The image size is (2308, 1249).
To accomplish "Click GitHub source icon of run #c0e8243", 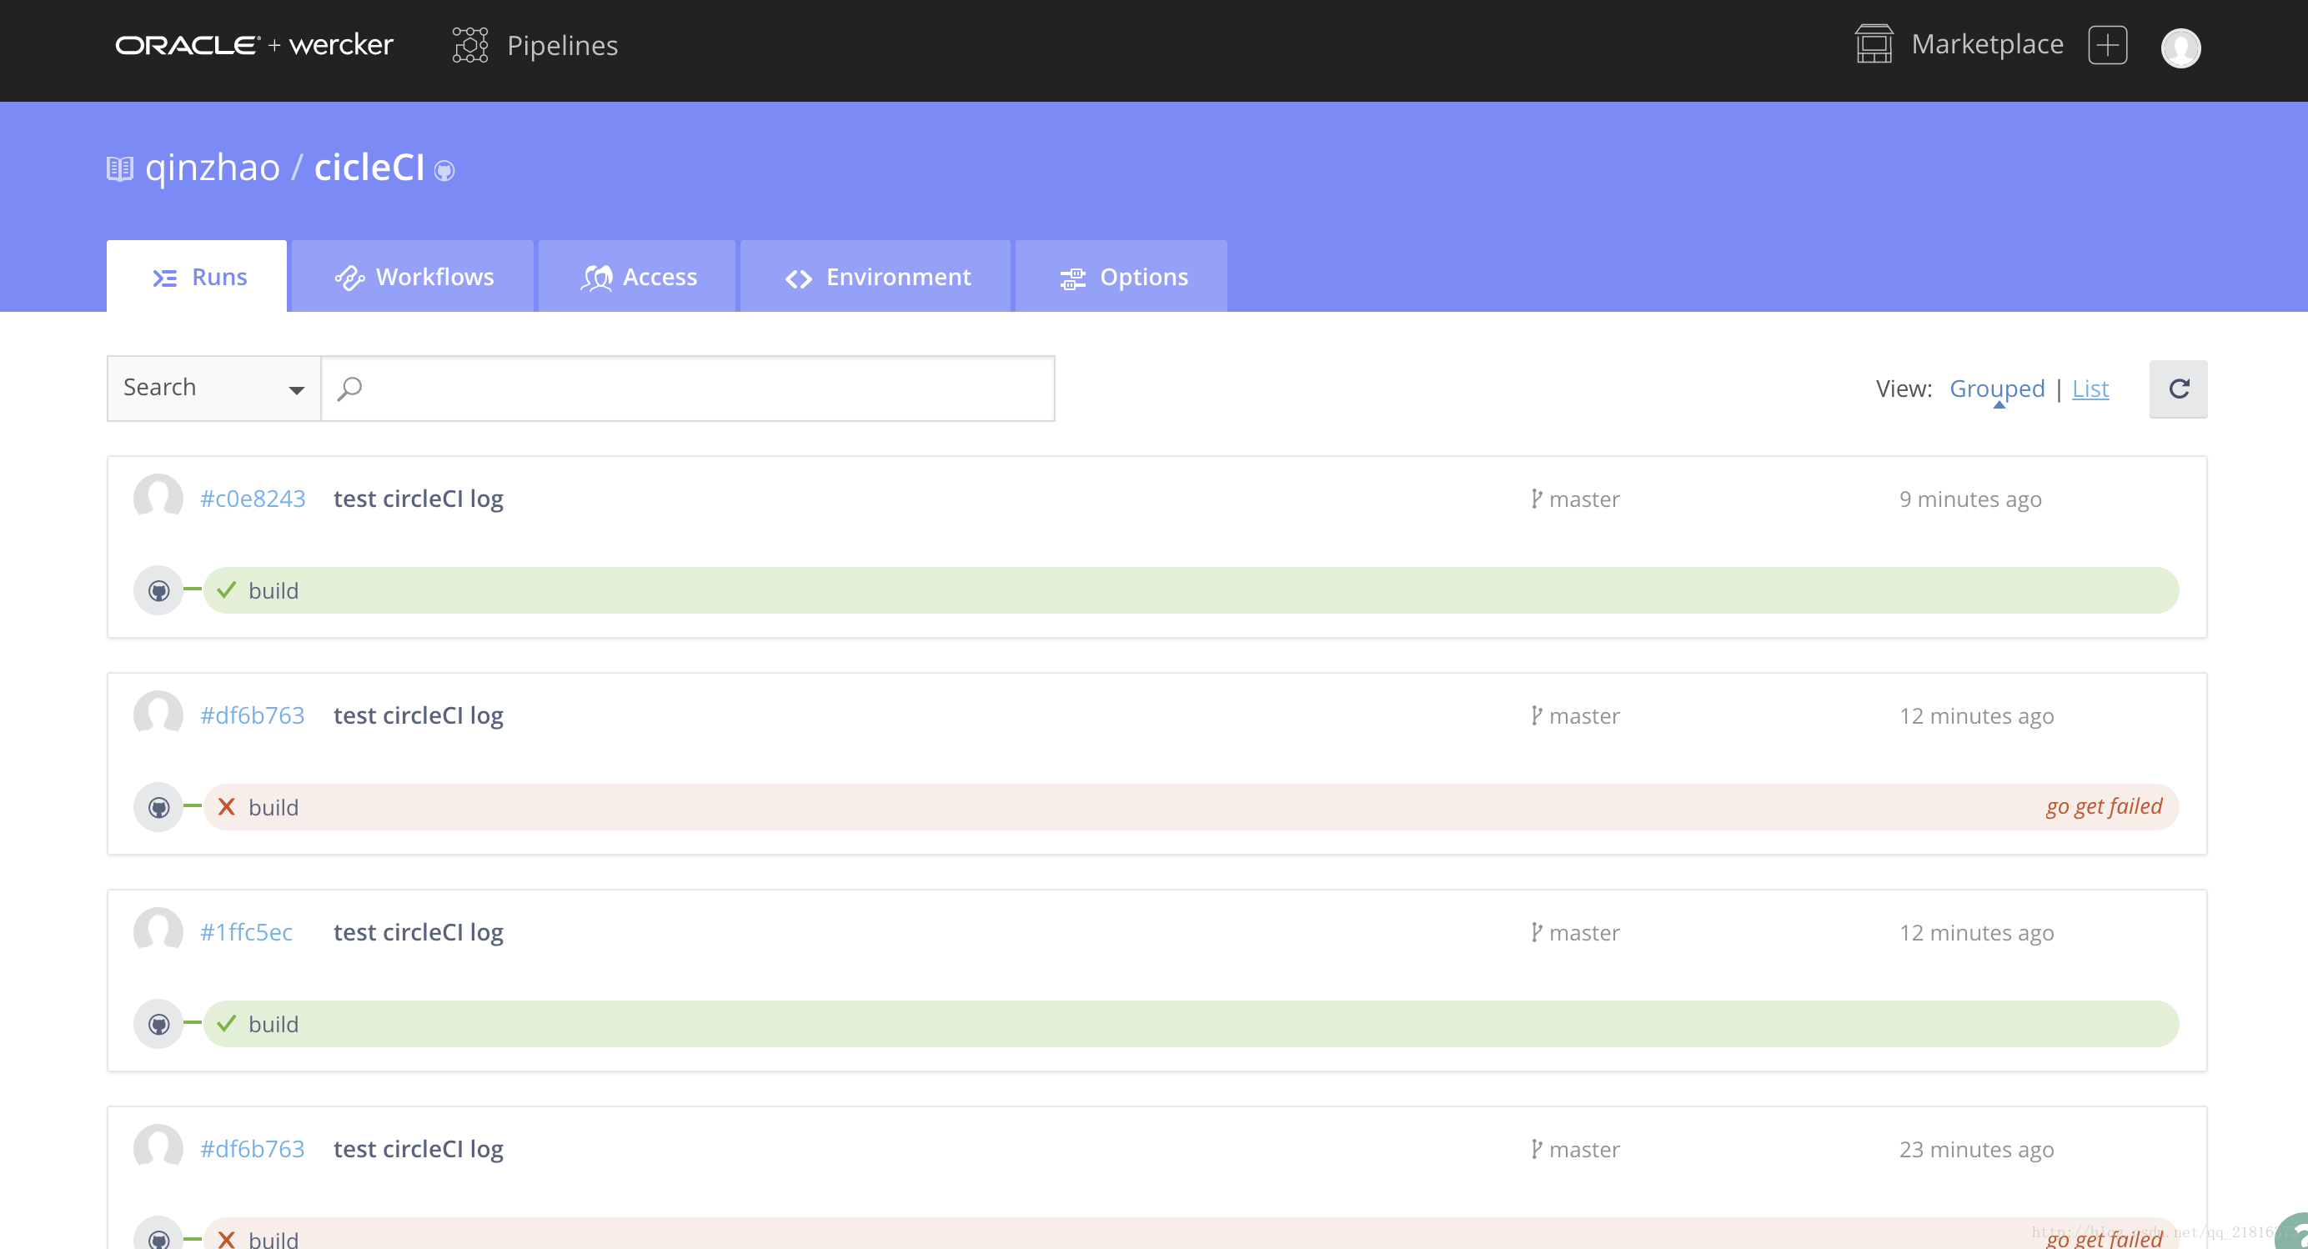I will tap(158, 590).
